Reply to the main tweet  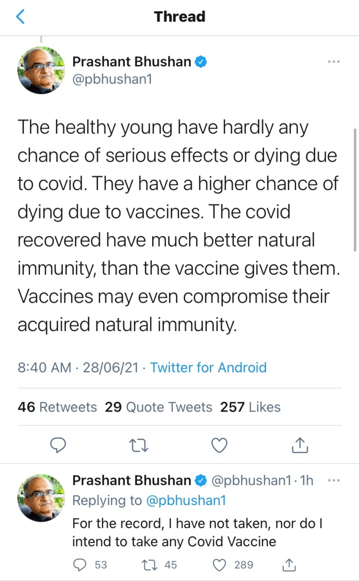tap(59, 444)
